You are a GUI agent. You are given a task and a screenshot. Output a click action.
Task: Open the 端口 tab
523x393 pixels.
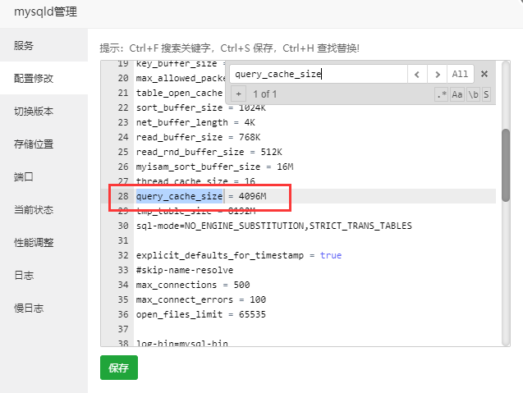pos(44,176)
